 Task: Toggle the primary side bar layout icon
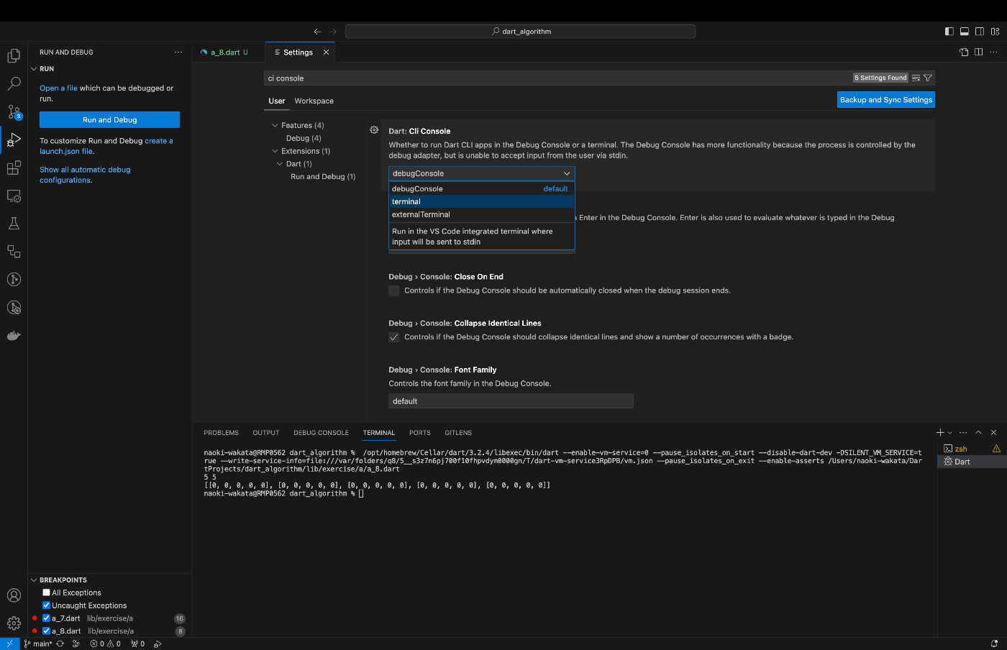(949, 32)
